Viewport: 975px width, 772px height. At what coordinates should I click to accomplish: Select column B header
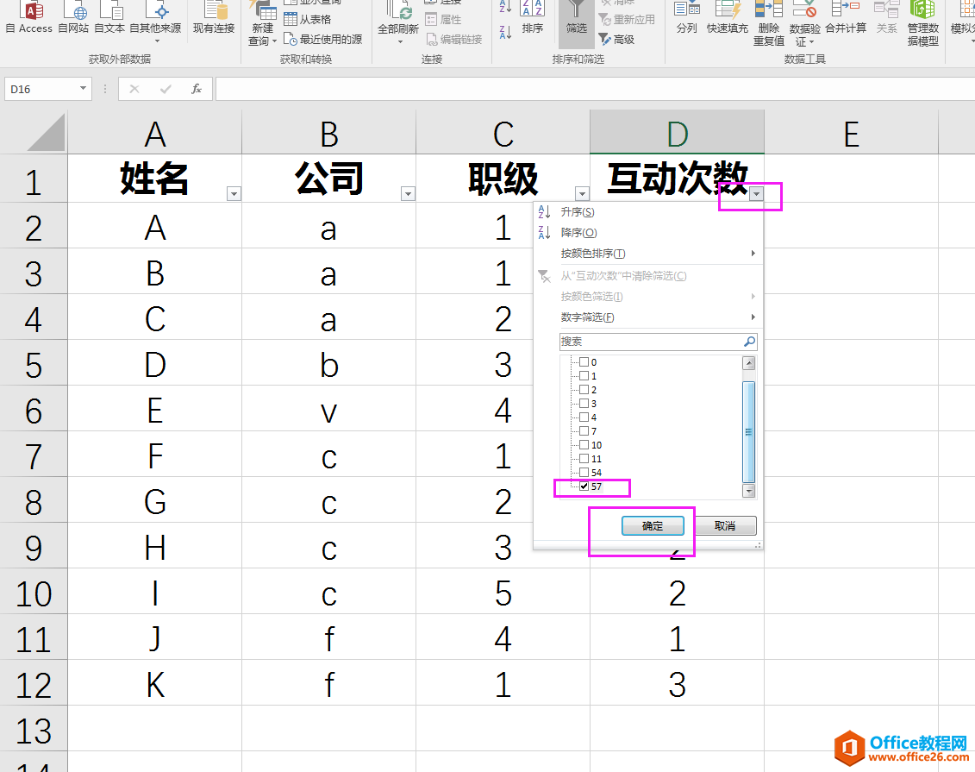coord(329,133)
